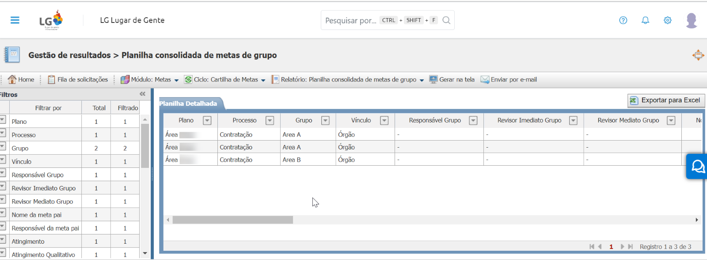Open the Revisor Imediato Grupo column filter dropdown
707x260 pixels.
point(573,120)
